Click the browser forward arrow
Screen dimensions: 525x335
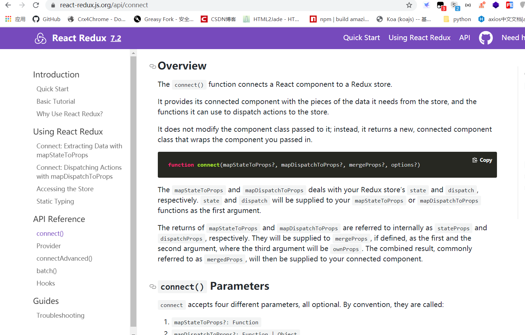click(x=22, y=5)
